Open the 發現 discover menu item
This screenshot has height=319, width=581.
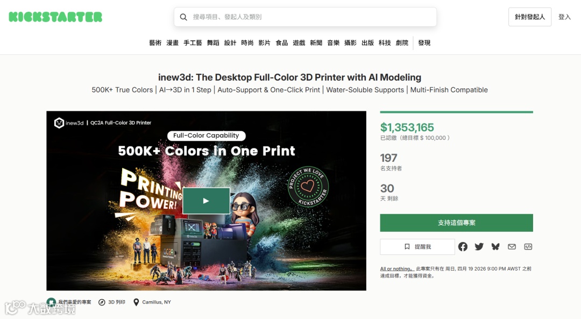coord(424,43)
